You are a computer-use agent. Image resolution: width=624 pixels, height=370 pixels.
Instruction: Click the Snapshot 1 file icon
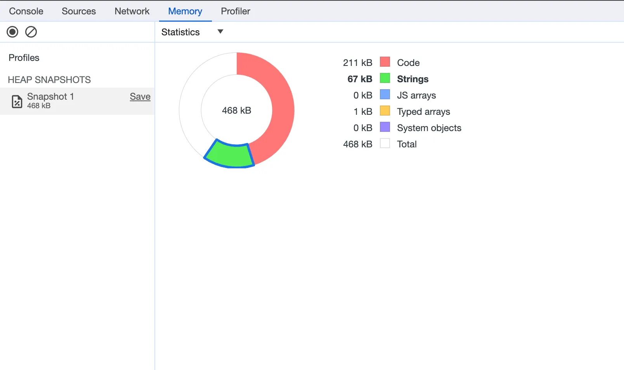[x=17, y=101]
